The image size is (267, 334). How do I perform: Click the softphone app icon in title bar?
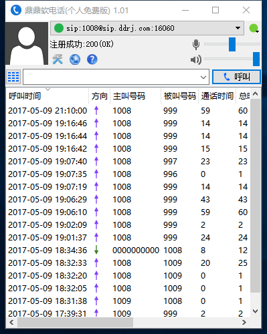coord(16,10)
